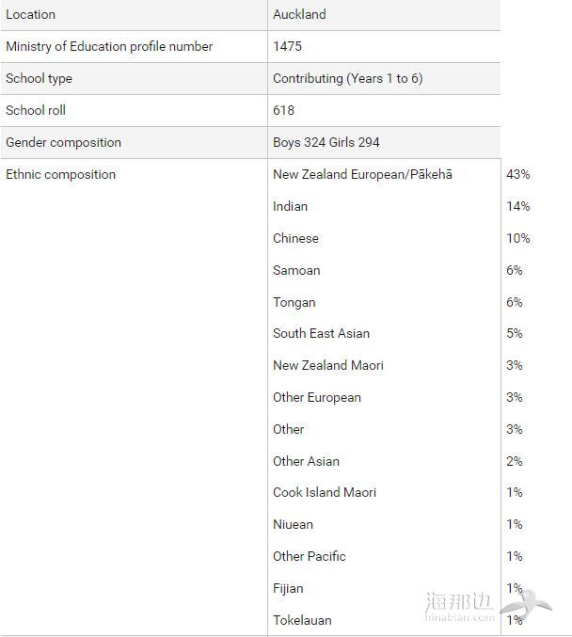Select New Zealand Maori entry
Viewport: 572px width, 637px height.
tap(328, 365)
